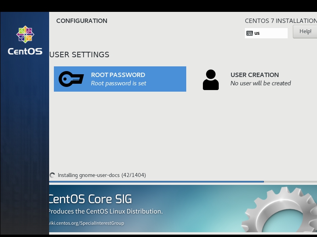The height and width of the screenshot is (237, 317).
Task: Click the CentOS Core SIG banner
Action: tap(183, 209)
